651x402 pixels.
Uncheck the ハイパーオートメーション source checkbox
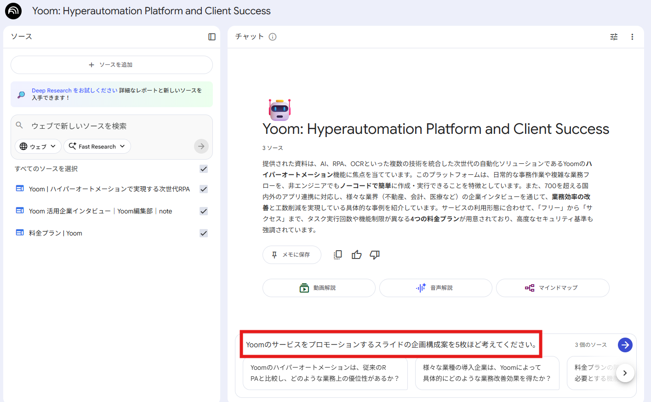point(204,189)
